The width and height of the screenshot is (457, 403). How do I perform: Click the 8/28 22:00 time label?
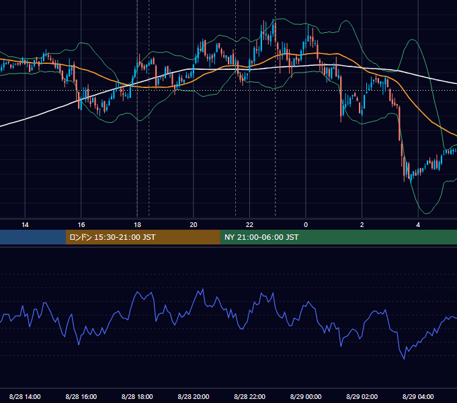click(x=249, y=396)
